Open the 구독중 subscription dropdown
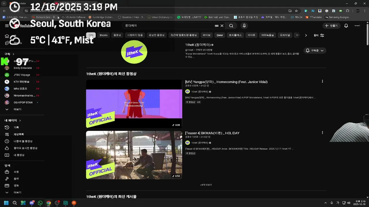Viewport: 369px width, 207px height. click(315, 51)
